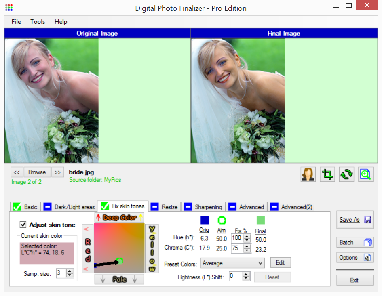Increase the Hue Fix % spinner
This screenshot has height=296, width=382.
click(x=247, y=236)
